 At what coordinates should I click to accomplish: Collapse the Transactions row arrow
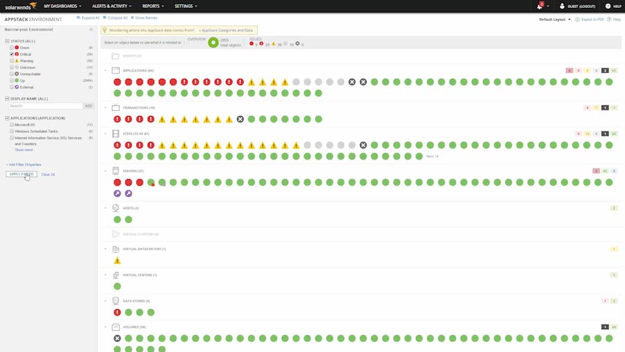click(x=105, y=108)
